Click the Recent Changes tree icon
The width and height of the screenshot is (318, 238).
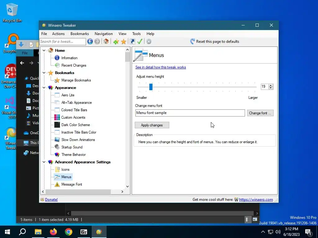pos(57,65)
